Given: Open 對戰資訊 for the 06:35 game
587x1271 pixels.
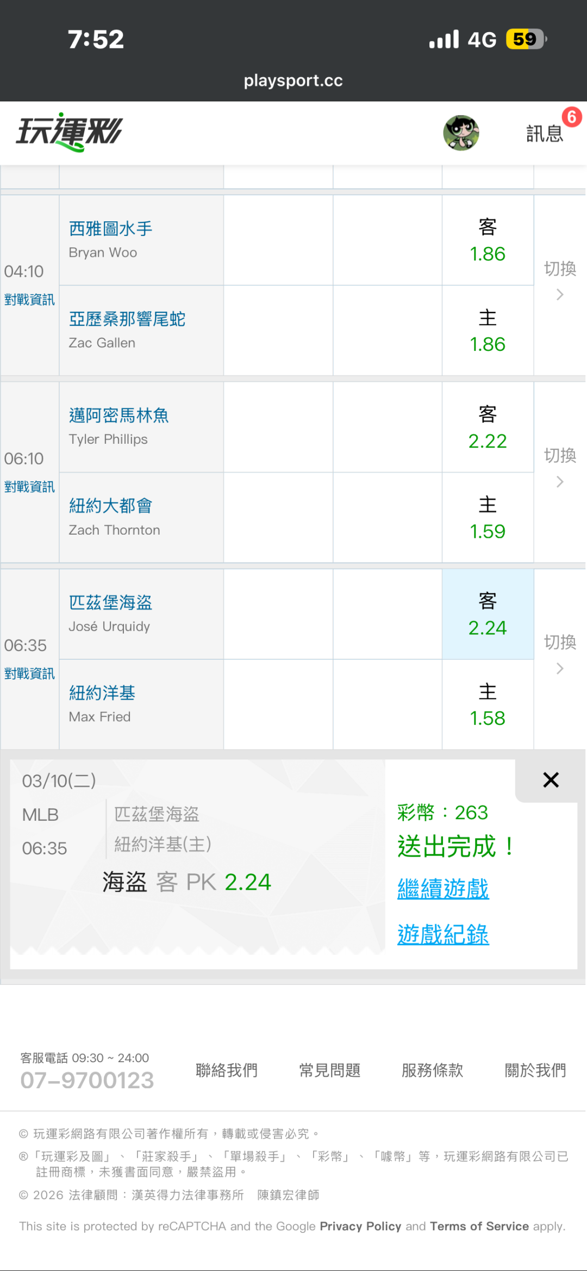Looking at the screenshot, I should pos(29,674).
